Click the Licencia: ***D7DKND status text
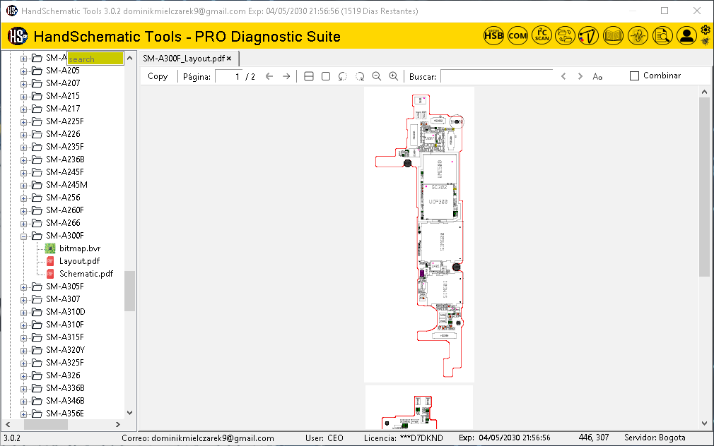Viewport: 714px width, 446px height. 403,438
